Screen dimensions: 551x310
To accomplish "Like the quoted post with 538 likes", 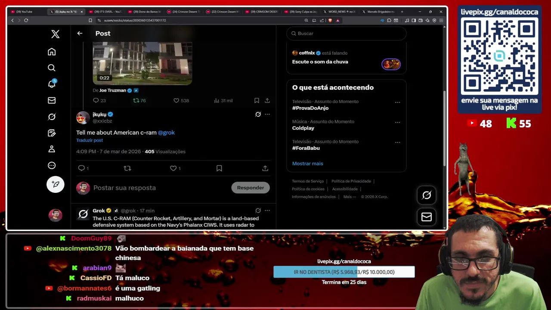I will click(181, 100).
